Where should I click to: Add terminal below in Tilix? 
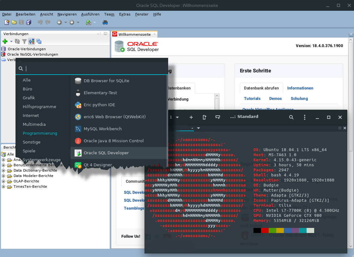(218, 117)
